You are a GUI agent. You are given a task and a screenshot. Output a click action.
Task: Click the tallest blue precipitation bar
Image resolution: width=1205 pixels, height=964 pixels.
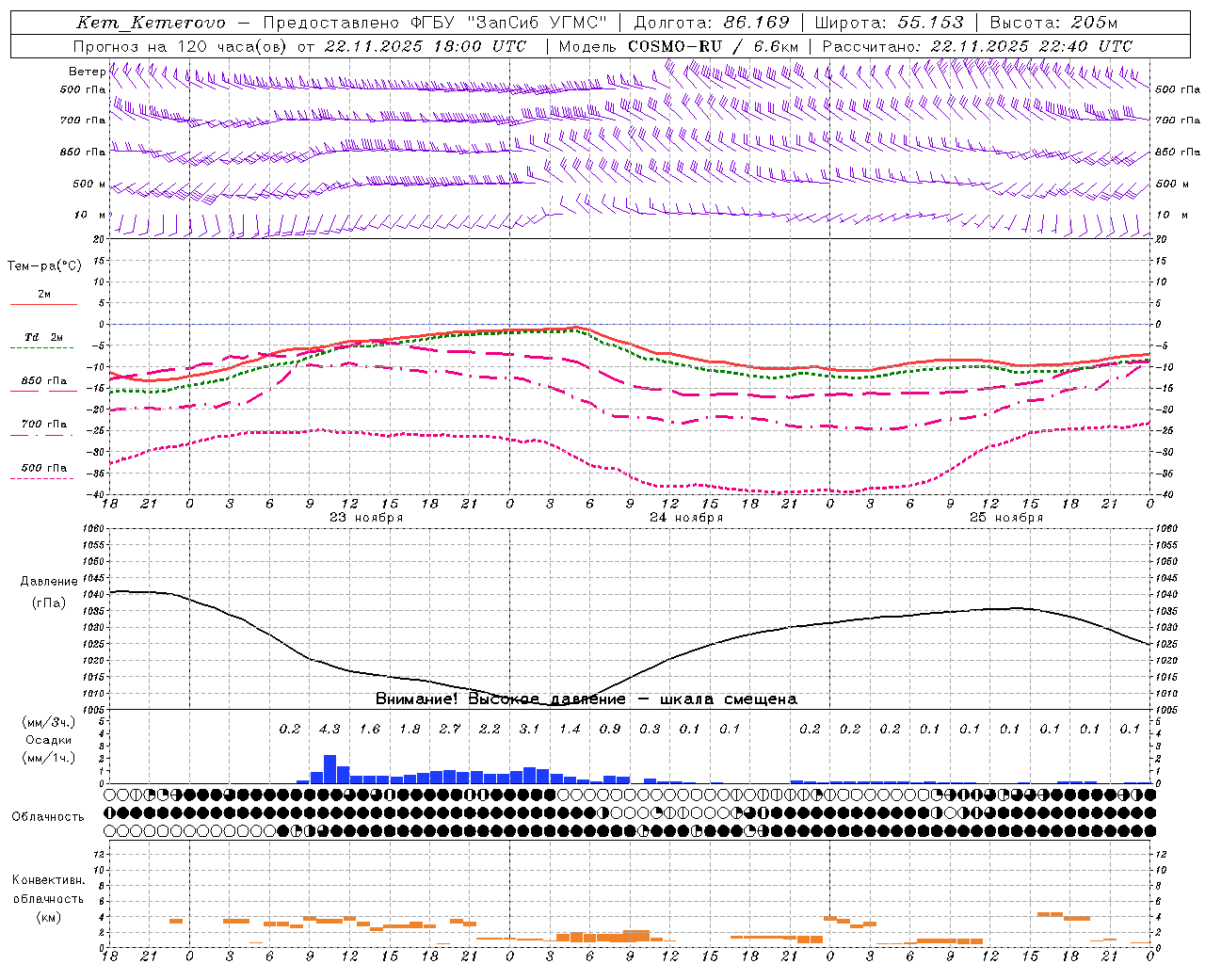coord(329,769)
